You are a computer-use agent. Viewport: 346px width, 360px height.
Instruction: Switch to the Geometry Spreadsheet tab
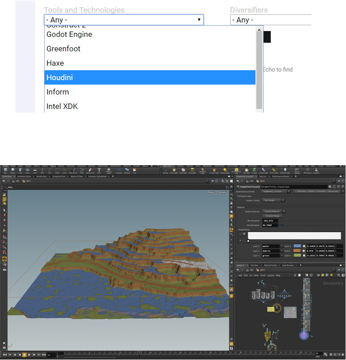coord(97,176)
